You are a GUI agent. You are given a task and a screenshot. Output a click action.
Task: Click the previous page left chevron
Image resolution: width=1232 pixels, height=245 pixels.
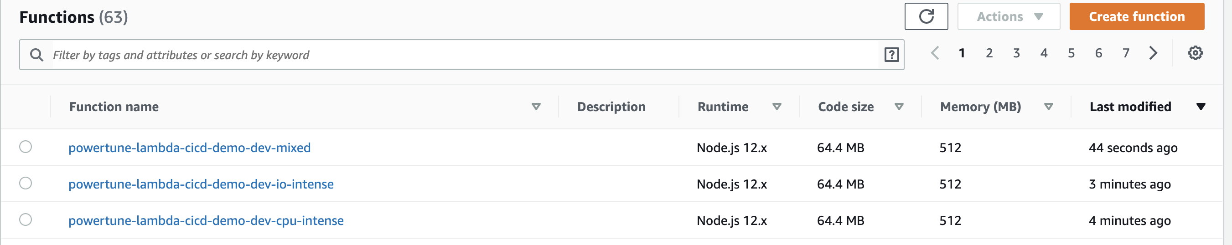click(x=935, y=53)
